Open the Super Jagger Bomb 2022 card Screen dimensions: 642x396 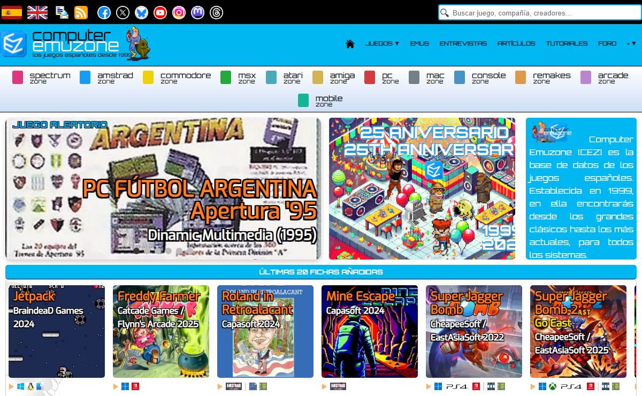(474, 331)
